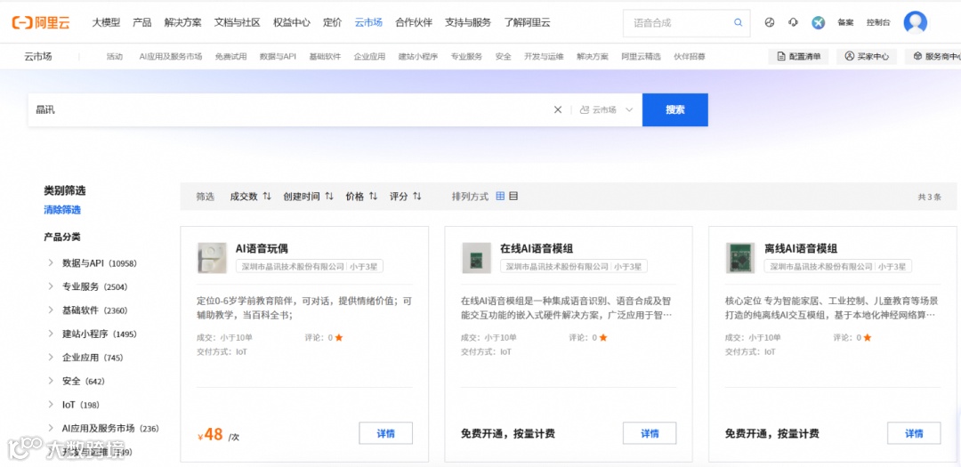This screenshot has height=467, width=961.
Task: Open 文档与社区 menu
Action: coord(238,22)
